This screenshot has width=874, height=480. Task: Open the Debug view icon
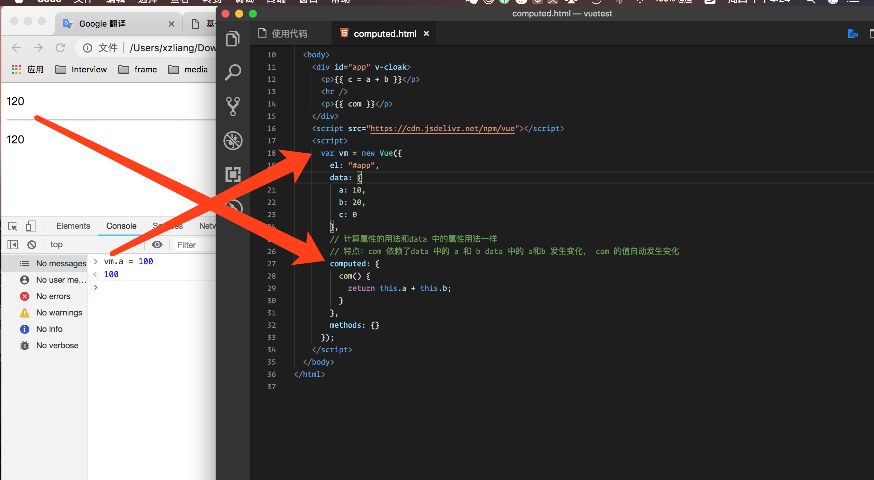click(233, 140)
